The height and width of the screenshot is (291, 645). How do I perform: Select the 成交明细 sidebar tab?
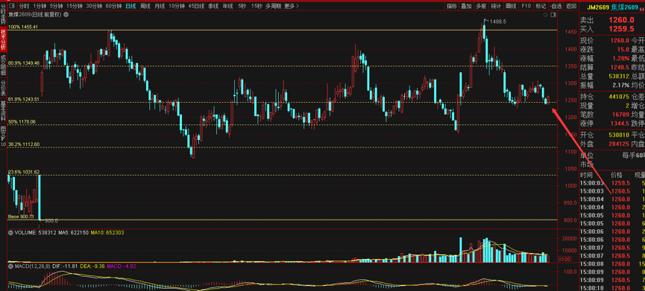pyautogui.click(x=3, y=65)
